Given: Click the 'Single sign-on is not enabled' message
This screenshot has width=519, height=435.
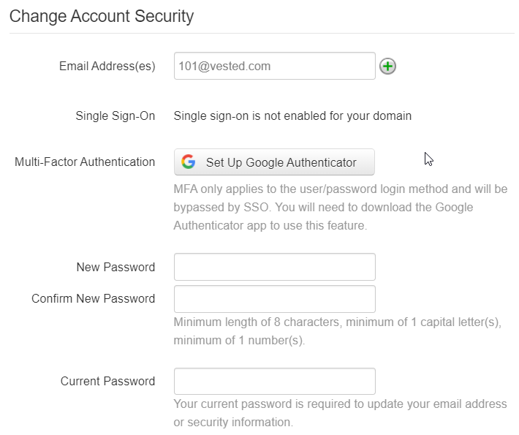Looking at the screenshot, I should [292, 116].
